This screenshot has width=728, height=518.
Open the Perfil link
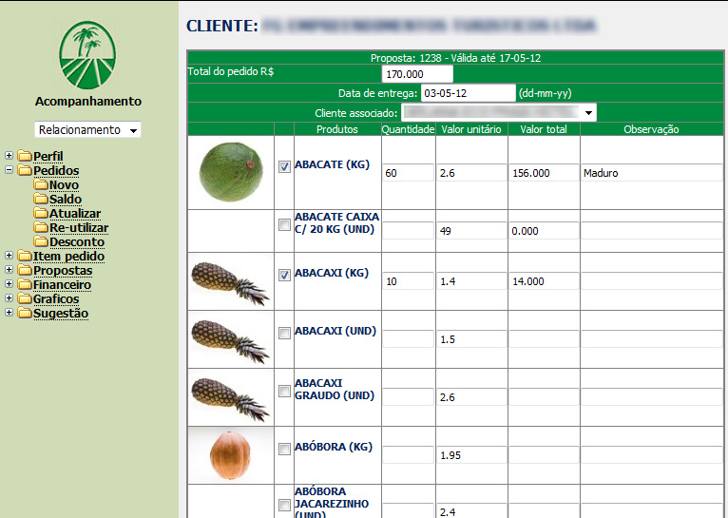point(48,157)
